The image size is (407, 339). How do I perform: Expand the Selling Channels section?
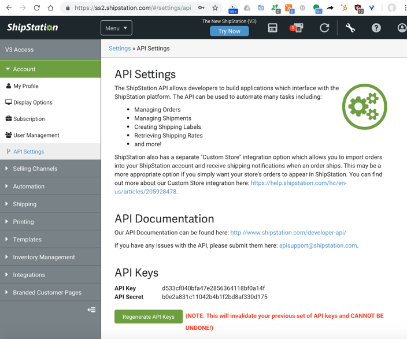(50, 169)
